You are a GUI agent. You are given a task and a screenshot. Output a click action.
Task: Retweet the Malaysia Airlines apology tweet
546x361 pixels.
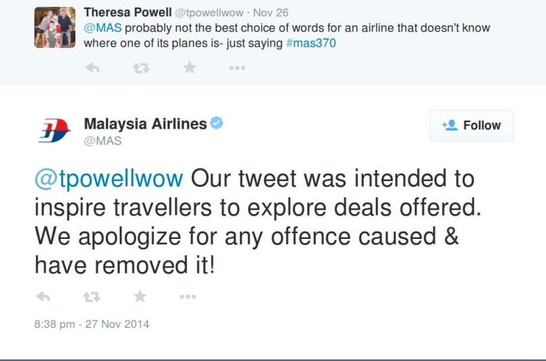pyautogui.click(x=91, y=297)
